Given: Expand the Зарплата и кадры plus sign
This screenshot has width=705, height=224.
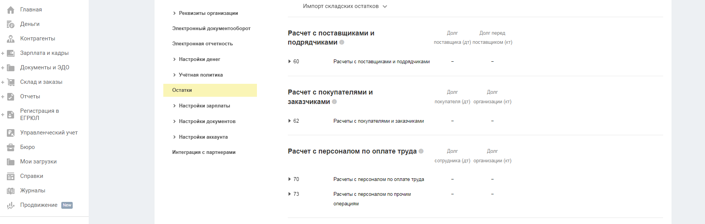Looking at the screenshot, I should (3, 53).
